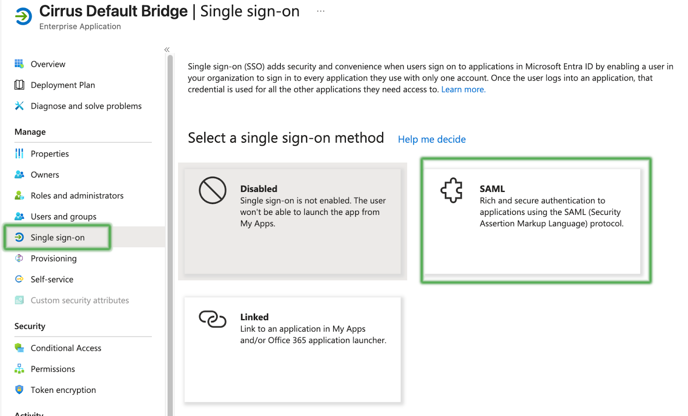Click the Properties bars icon
Viewport: 688px width, 416px height.
point(19,154)
